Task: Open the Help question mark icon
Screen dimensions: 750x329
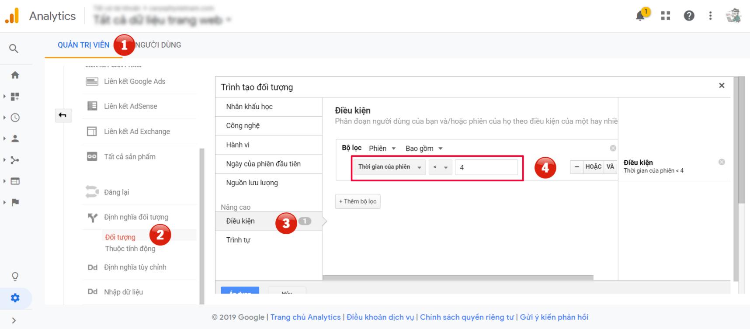Action: tap(689, 16)
